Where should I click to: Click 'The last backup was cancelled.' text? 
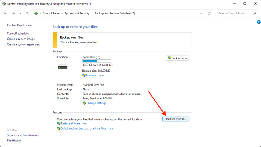tap(79, 42)
